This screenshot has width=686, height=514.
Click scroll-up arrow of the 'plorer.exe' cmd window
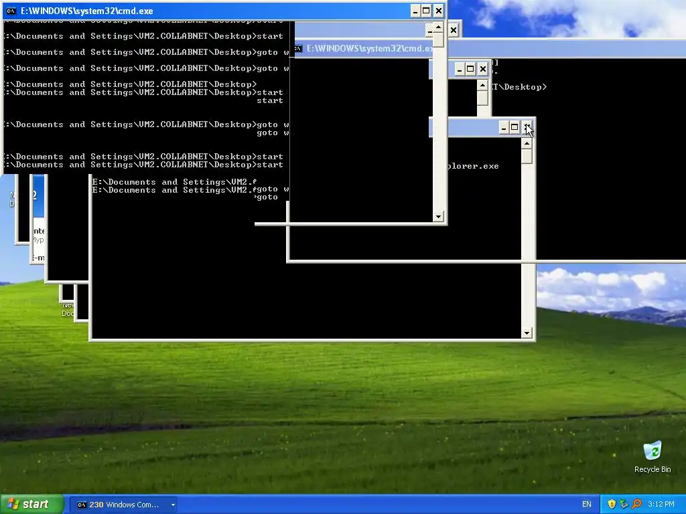pos(527,144)
